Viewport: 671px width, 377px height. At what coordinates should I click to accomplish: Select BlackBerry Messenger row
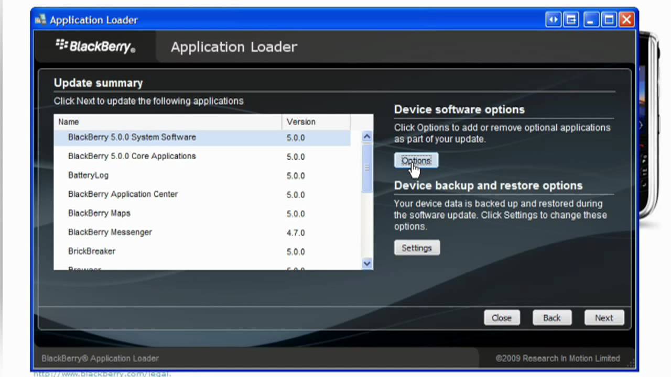click(x=202, y=232)
